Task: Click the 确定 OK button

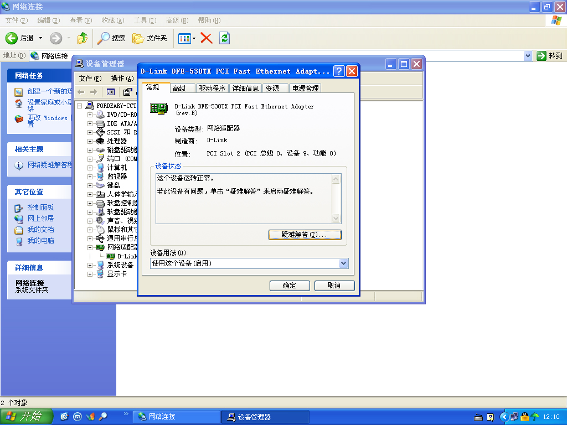Action: click(290, 286)
